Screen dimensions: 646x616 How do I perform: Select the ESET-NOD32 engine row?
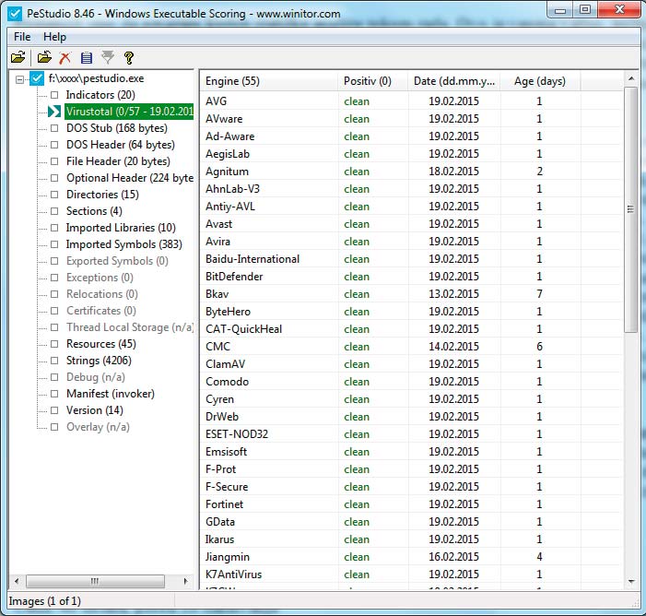click(x=411, y=434)
